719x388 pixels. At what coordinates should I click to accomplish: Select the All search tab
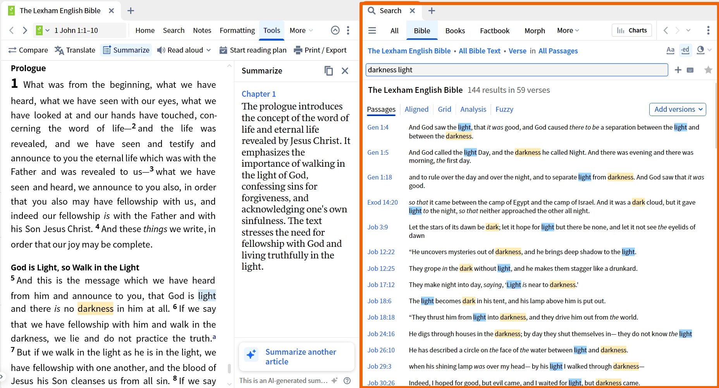coord(394,31)
